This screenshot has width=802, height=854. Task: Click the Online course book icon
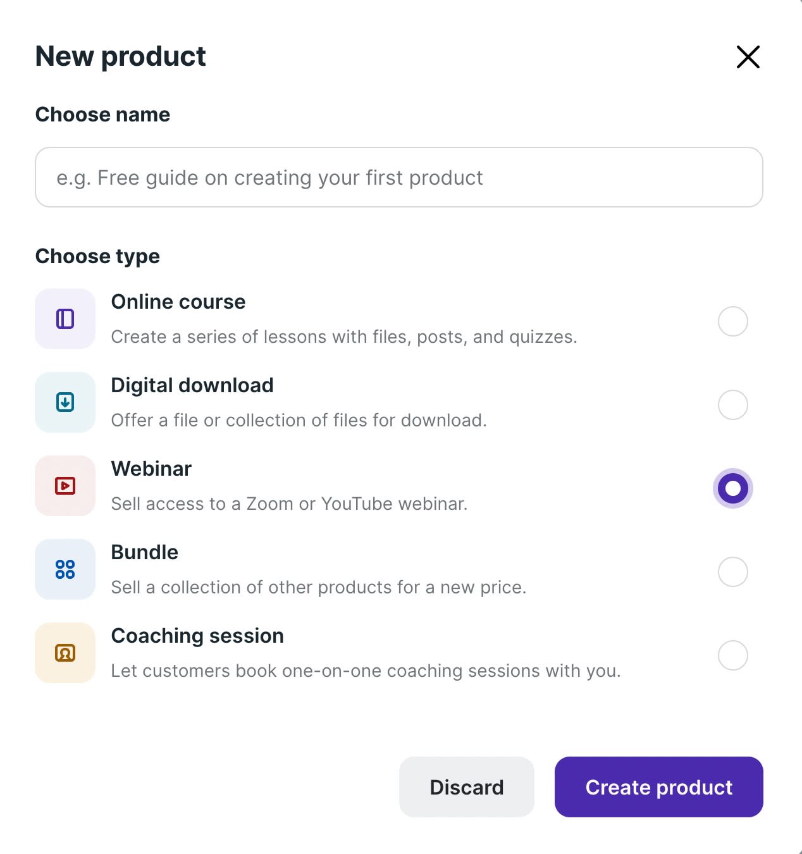(x=65, y=319)
